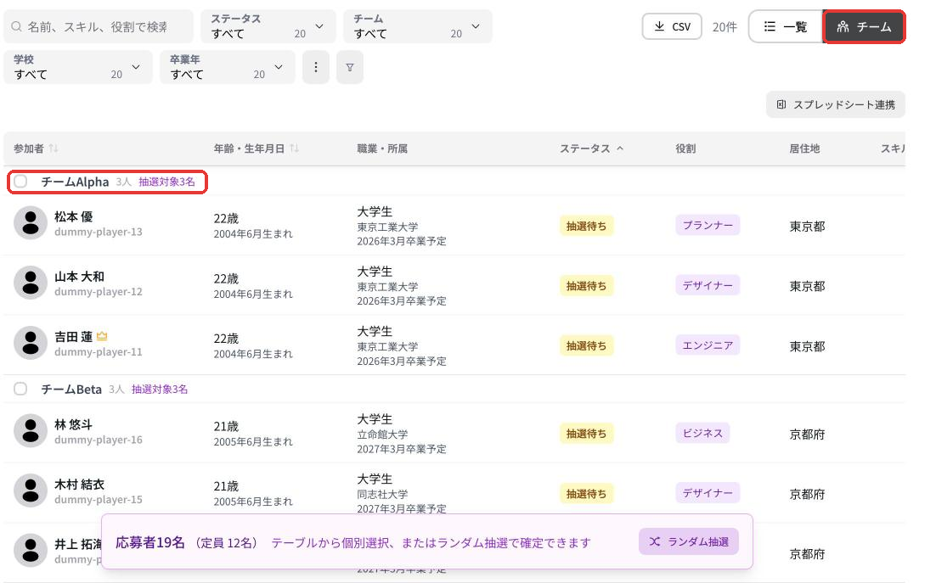Click the 抽選対象3名 label for チームAlpha

click(167, 182)
